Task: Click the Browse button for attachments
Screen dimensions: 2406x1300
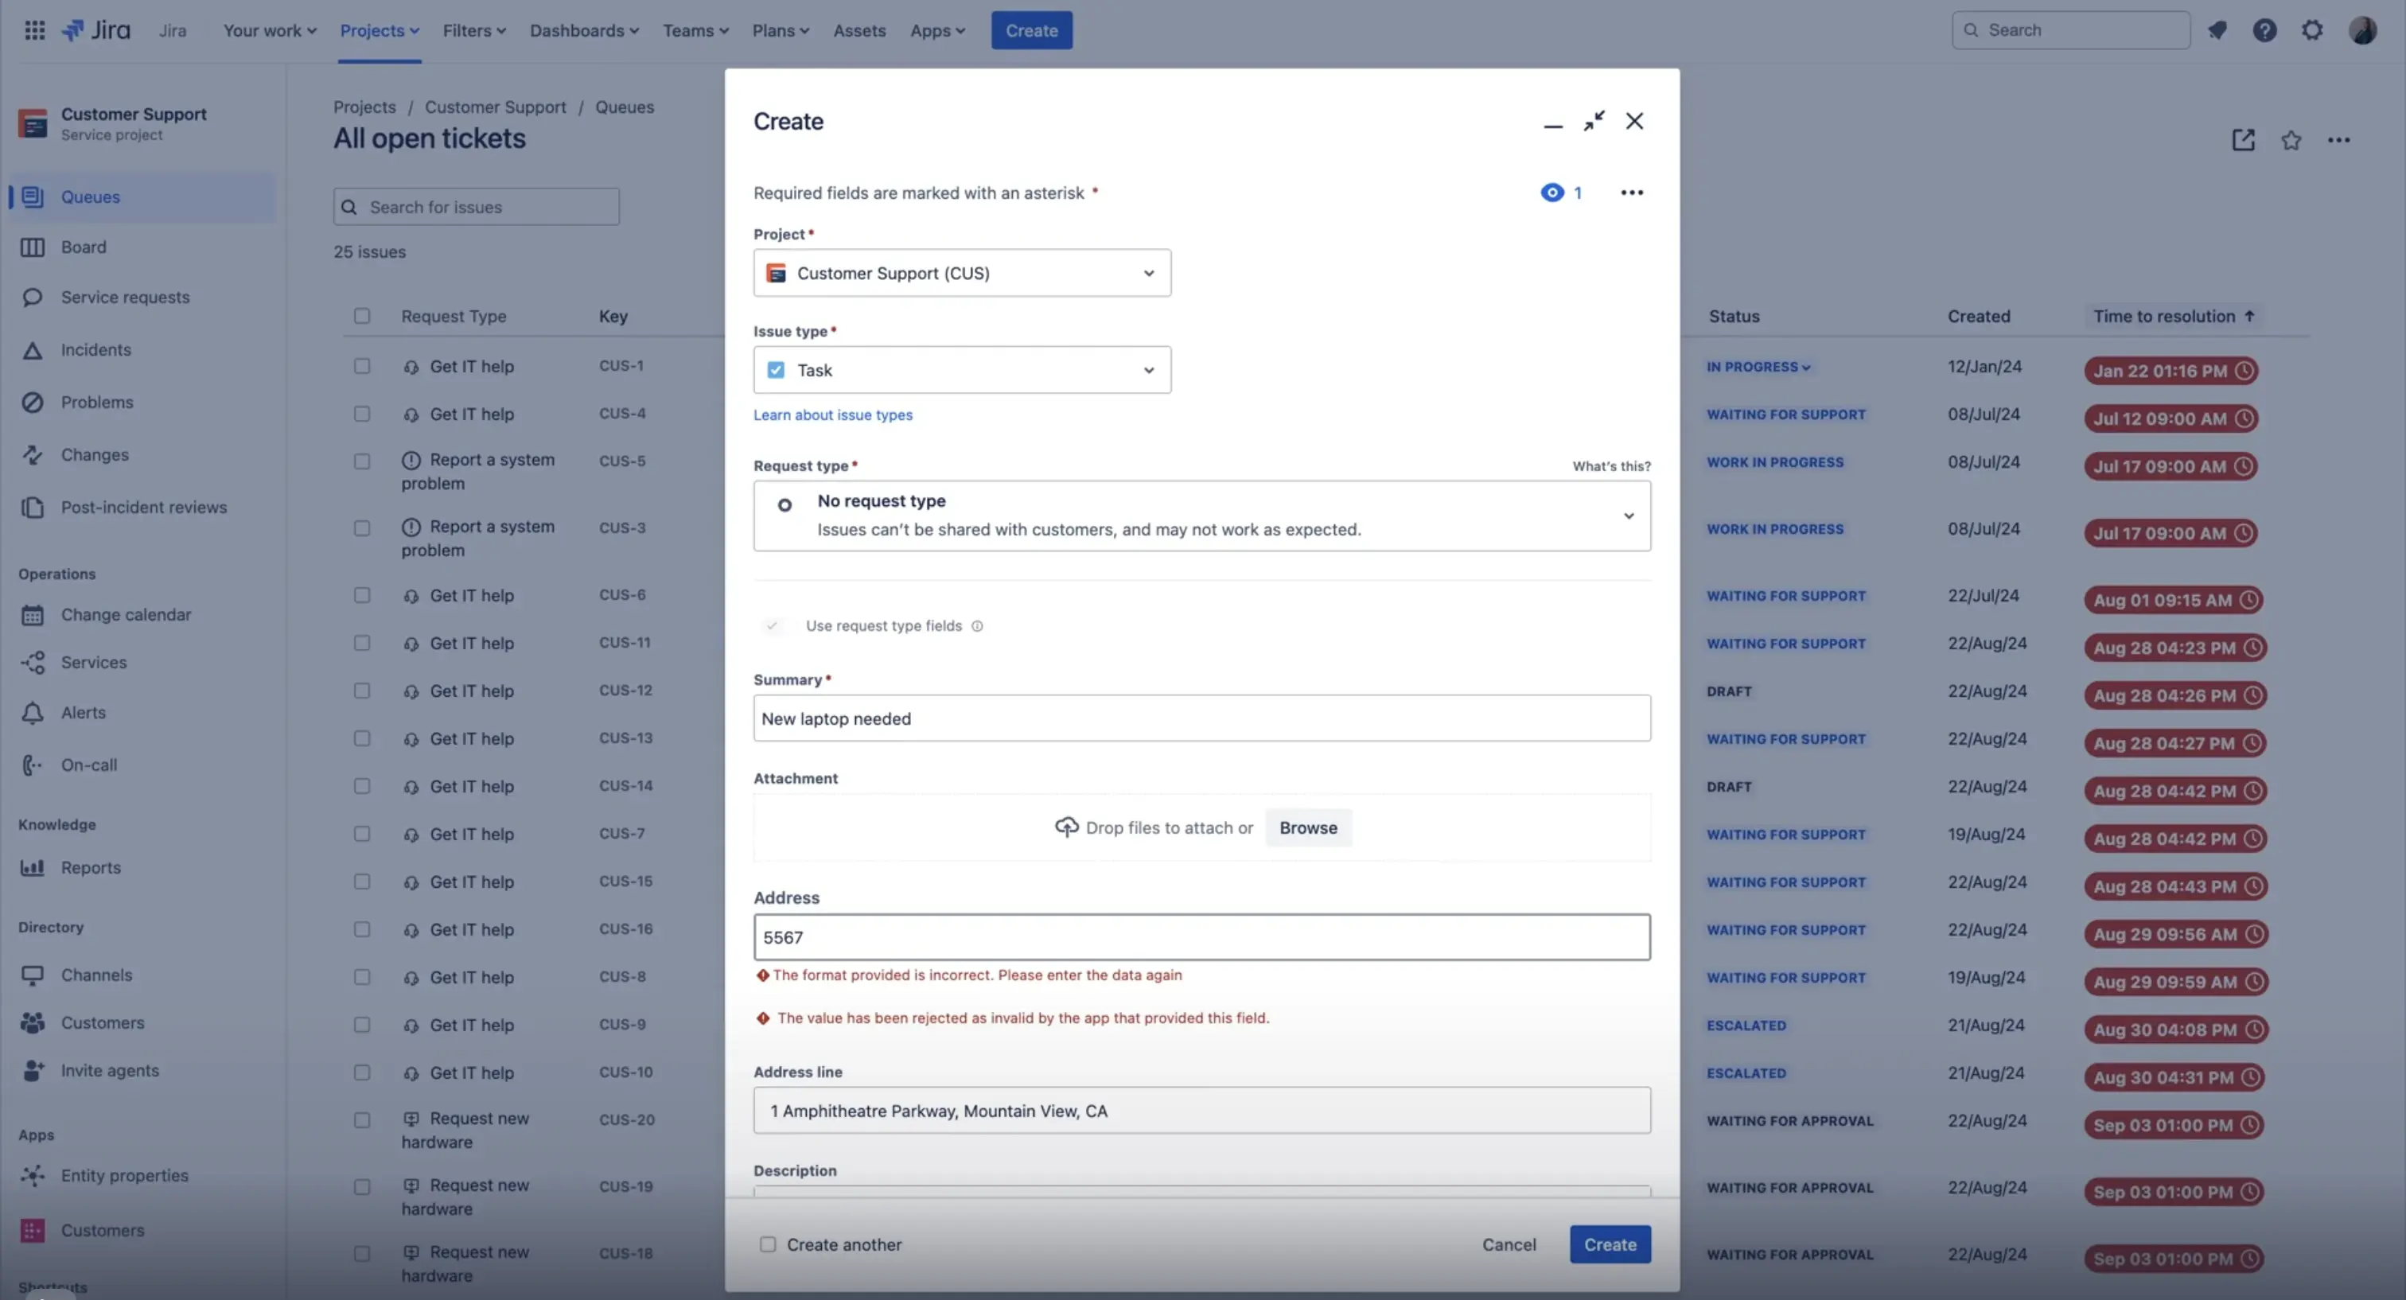Action: 1307,827
